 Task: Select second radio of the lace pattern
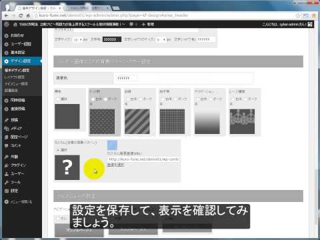coord(246,99)
